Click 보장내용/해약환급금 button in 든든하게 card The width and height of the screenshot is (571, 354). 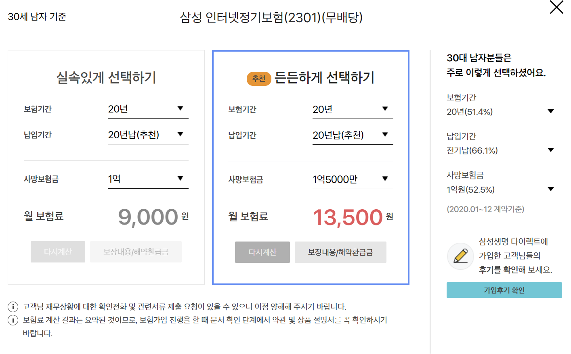pos(340,252)
